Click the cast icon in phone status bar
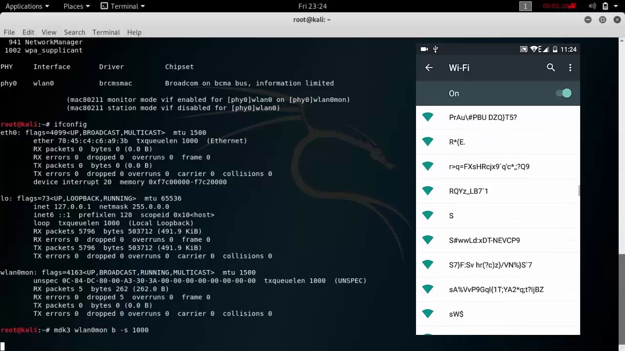This screenshot has height=351, width=625. [x=523, y=49]
